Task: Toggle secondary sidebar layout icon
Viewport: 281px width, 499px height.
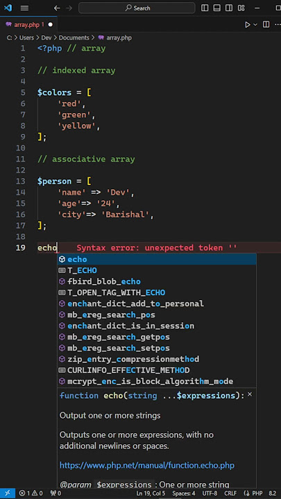Action: (229, 8)
